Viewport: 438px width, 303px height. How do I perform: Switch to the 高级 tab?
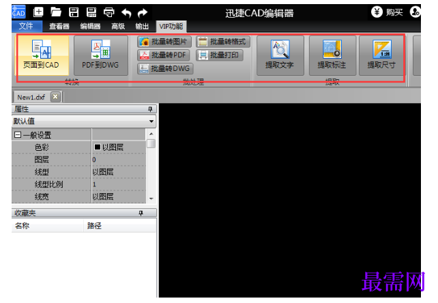coord(118,27)
